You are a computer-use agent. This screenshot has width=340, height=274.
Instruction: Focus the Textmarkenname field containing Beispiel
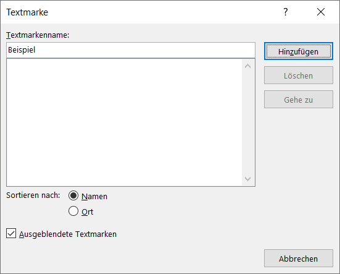[131, 50]
